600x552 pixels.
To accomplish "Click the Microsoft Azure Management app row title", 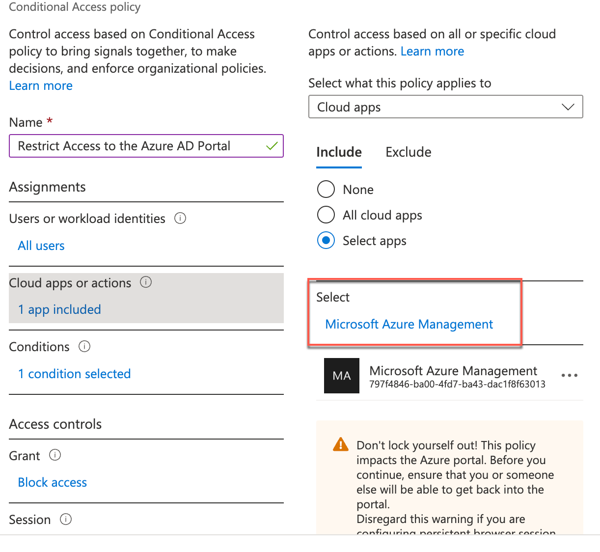I will [453, 370].
